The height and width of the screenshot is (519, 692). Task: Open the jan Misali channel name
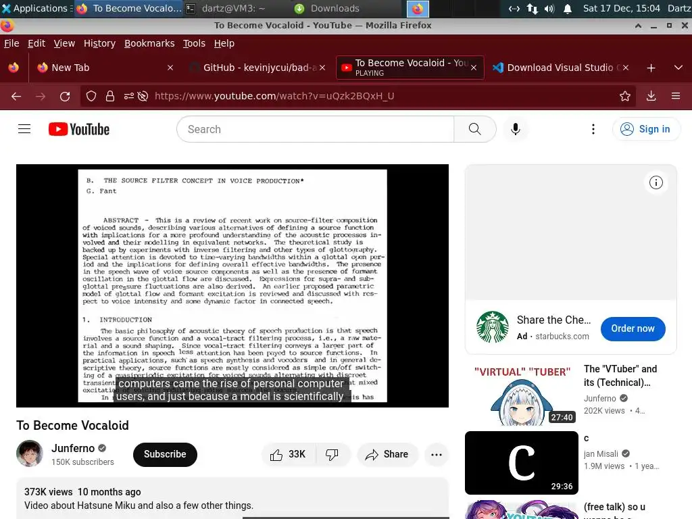click(x=601, y=453)
